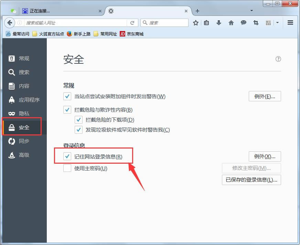Image resolution: width=300 pixels, height=245 pixels.
Task: Open the 搜索 search settings category
Action: pos(24,72)
